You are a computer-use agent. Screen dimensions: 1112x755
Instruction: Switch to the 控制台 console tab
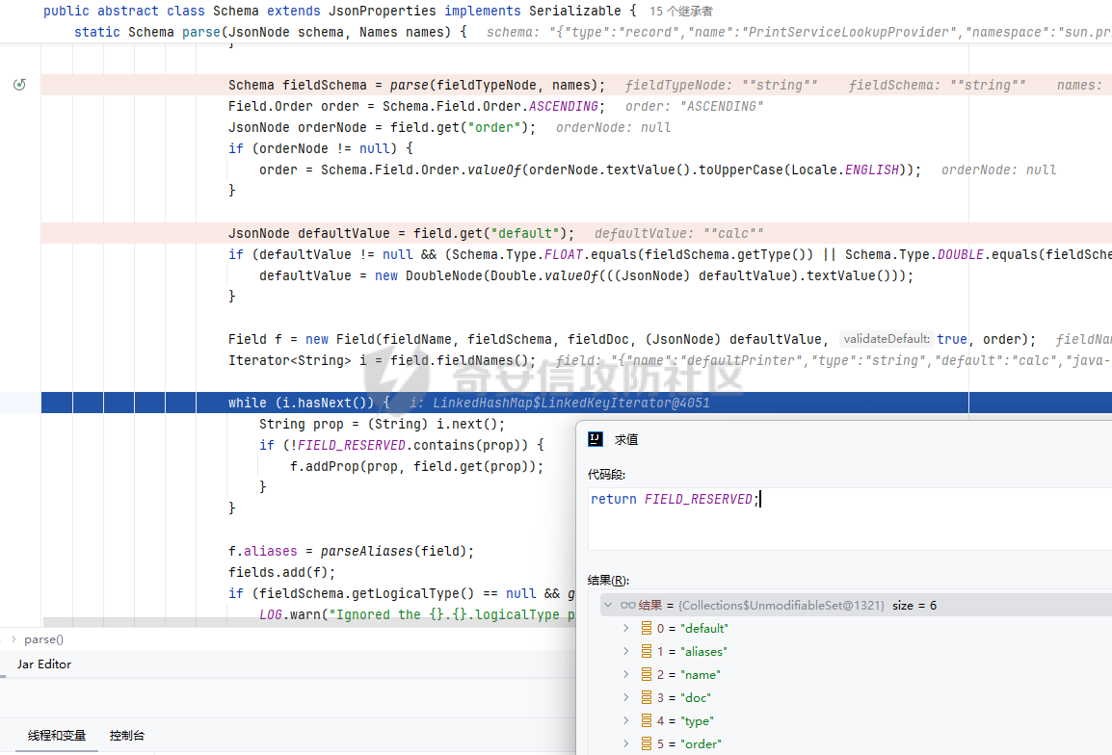126,736
